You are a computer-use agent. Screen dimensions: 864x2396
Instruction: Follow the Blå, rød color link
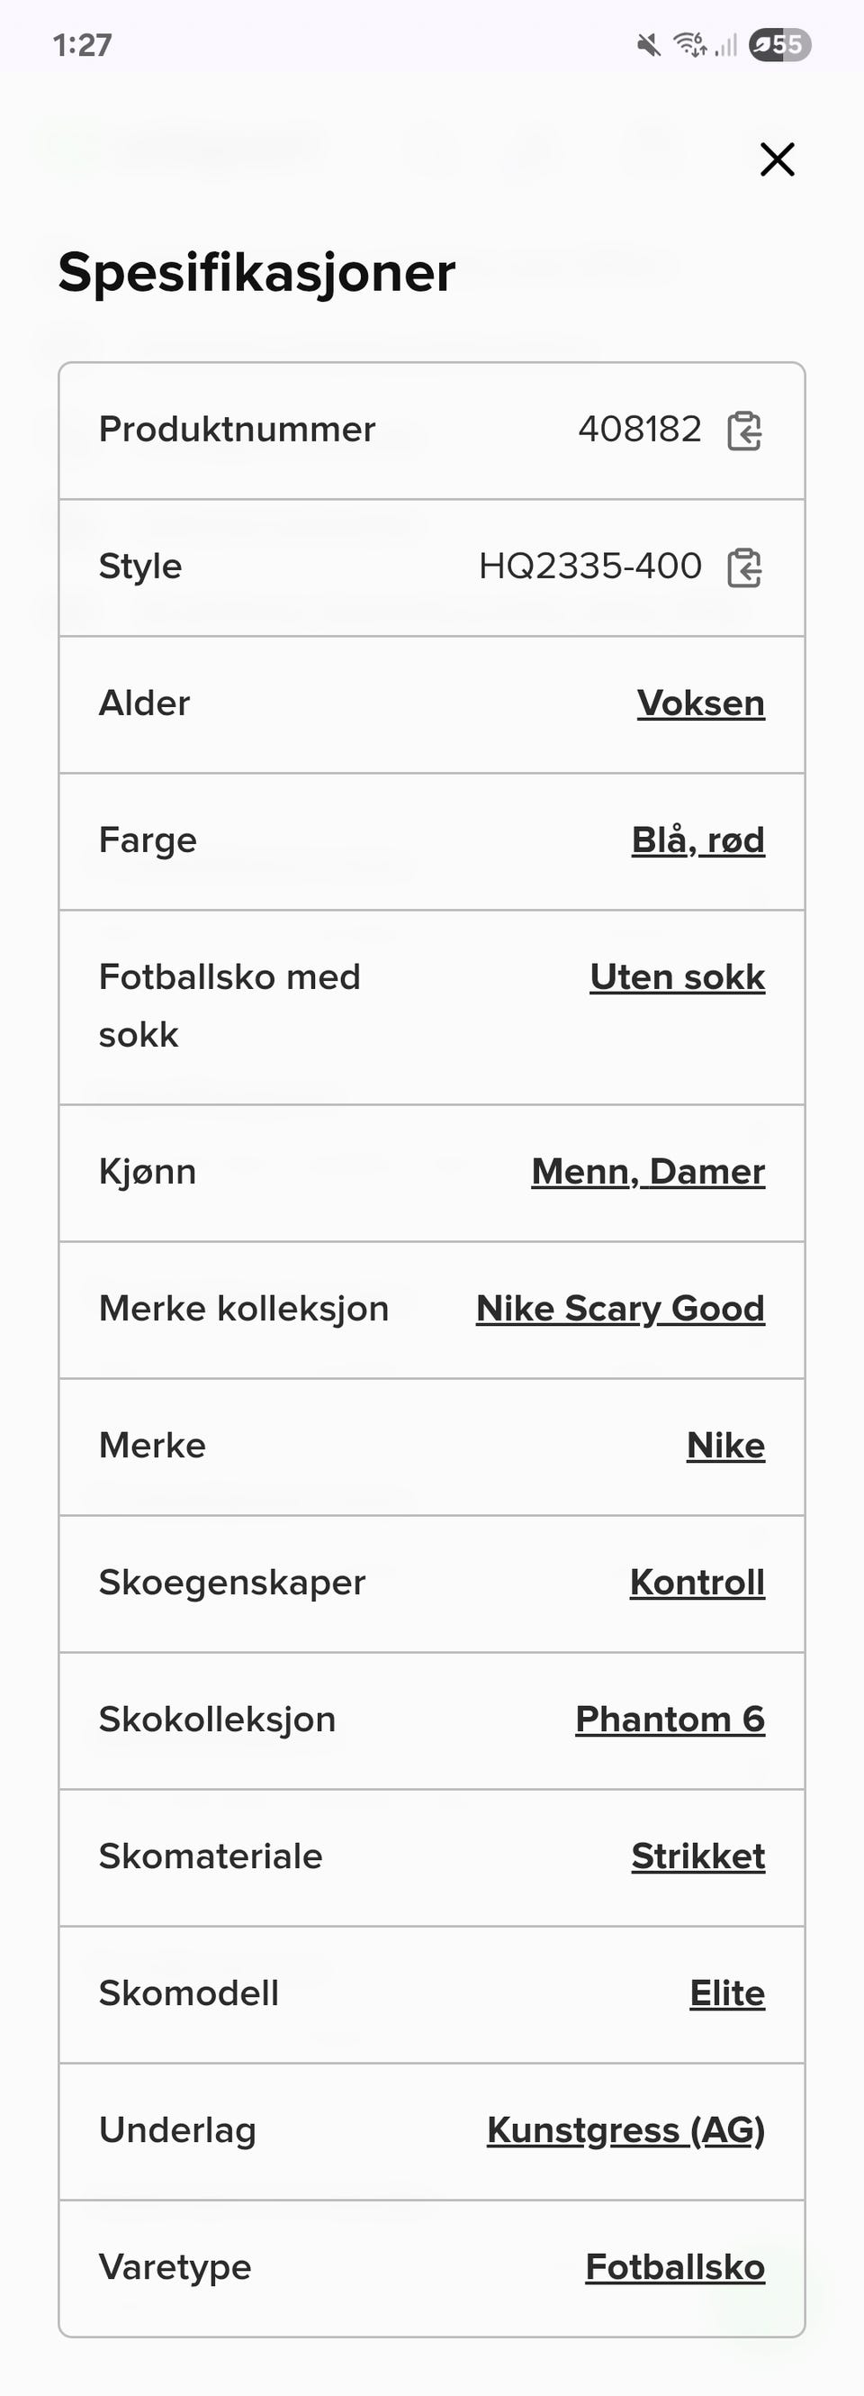pyautogui.click(x=697, y=840)
